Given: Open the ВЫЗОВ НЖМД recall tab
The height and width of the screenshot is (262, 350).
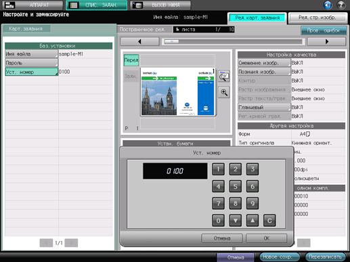Looking at the screenshot, I should click(x=160, y=5).
